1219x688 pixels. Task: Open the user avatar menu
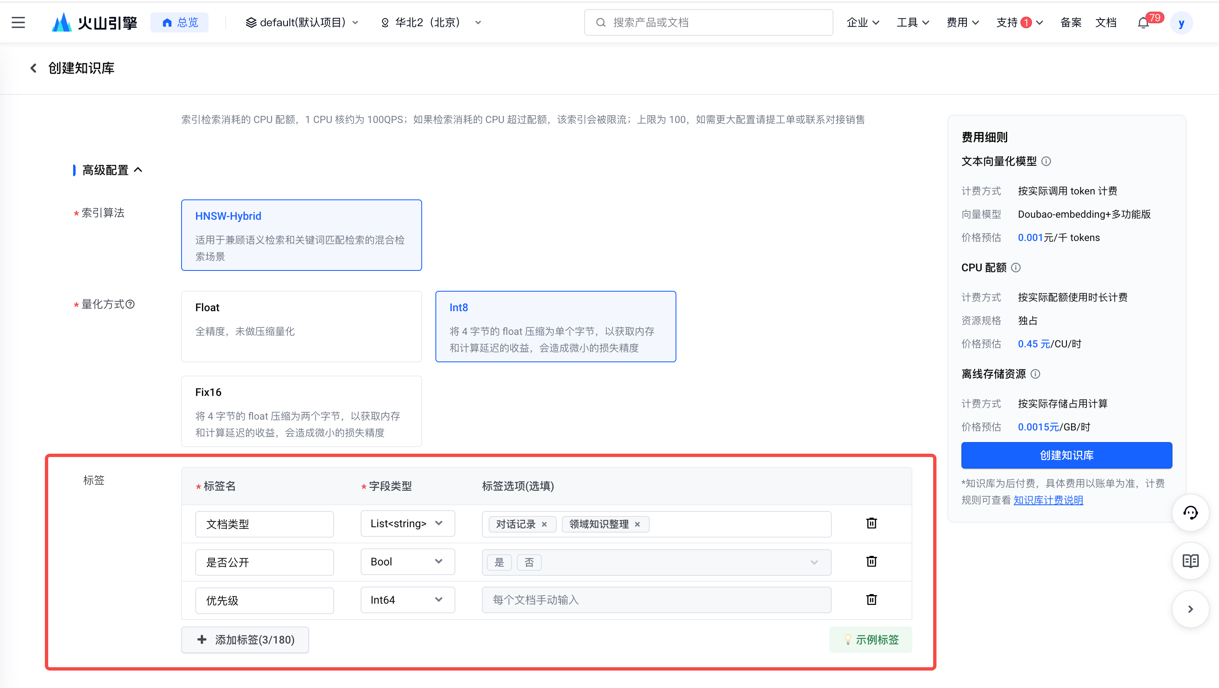[x=1182, y=23]
